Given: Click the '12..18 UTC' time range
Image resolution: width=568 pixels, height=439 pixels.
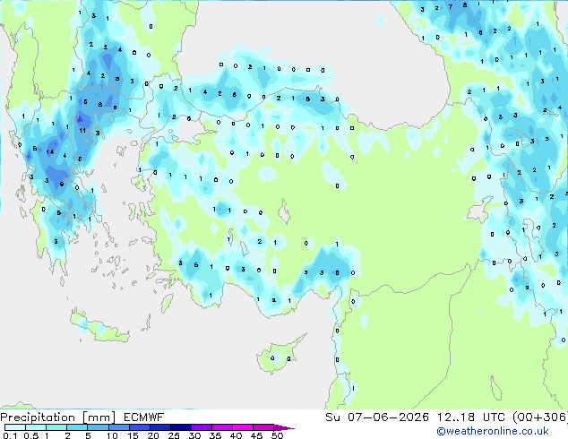Looking at the screenshot, I should (470, 417).
